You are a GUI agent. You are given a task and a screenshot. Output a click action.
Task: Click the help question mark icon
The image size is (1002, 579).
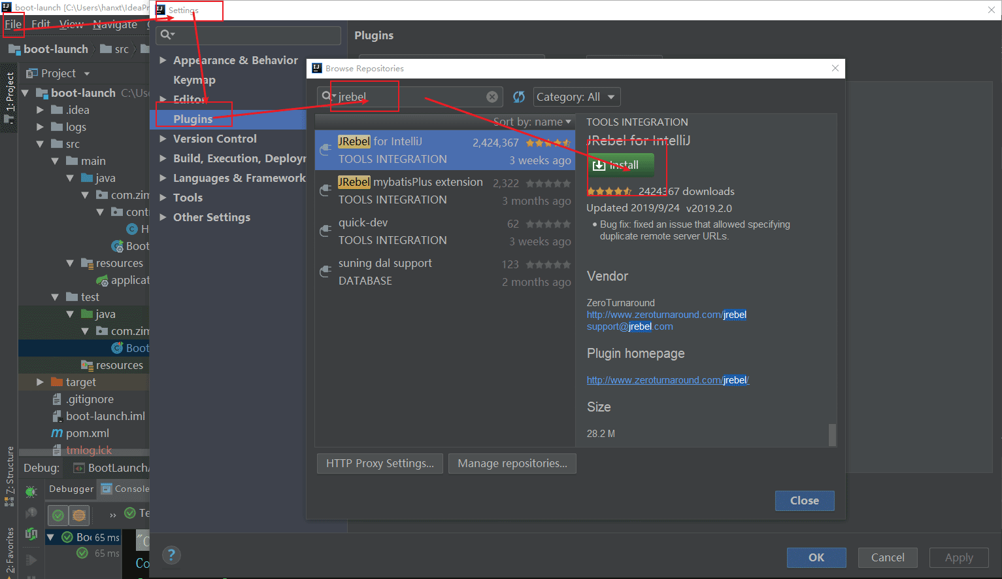pos(171,555)
